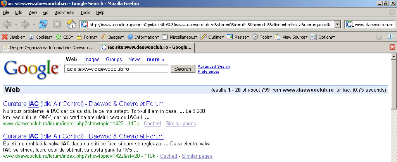Open the File menu

pos(6,12)
